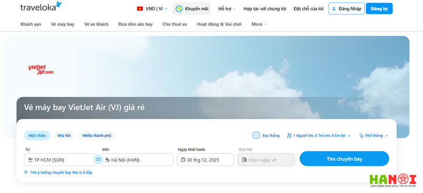Click the passengers people icon
The height and width of the screenshot is (193, 423).
pyautogui.click(x=289, y=136)
